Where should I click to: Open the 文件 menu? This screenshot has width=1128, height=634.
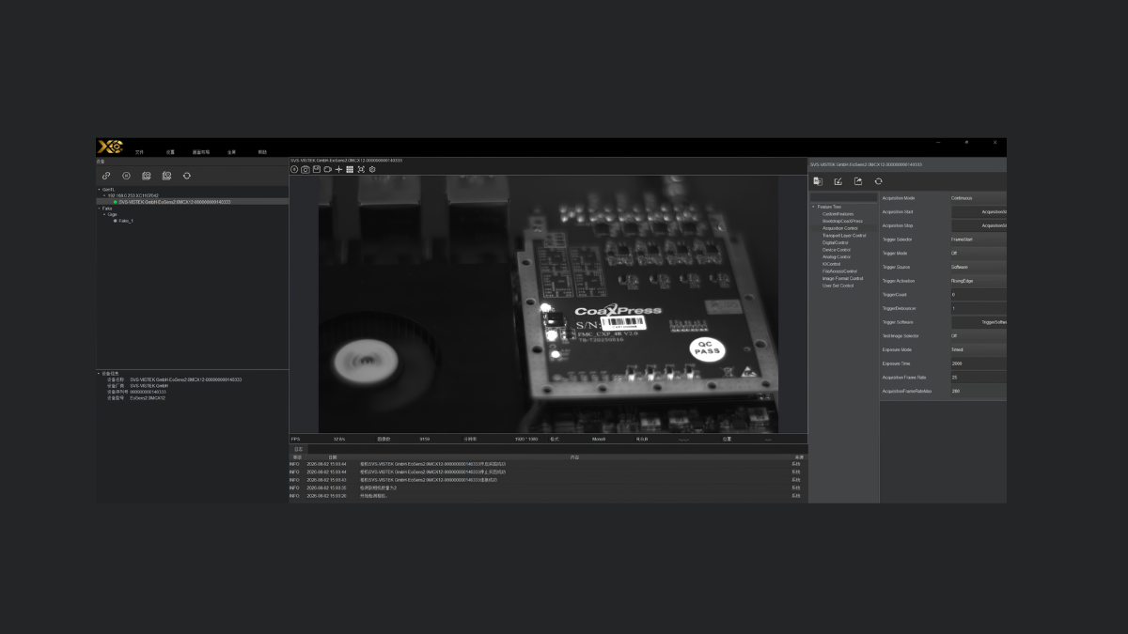(139, 152)
